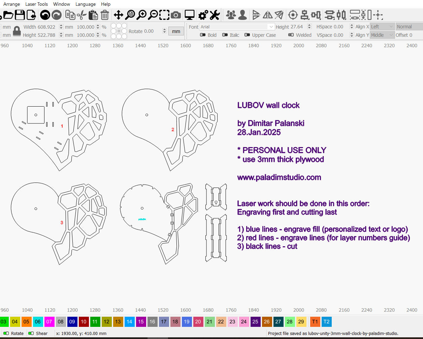Enable the Bold text toggle
The width and height of the screenshot is (423, 339).
pos(203,35)
